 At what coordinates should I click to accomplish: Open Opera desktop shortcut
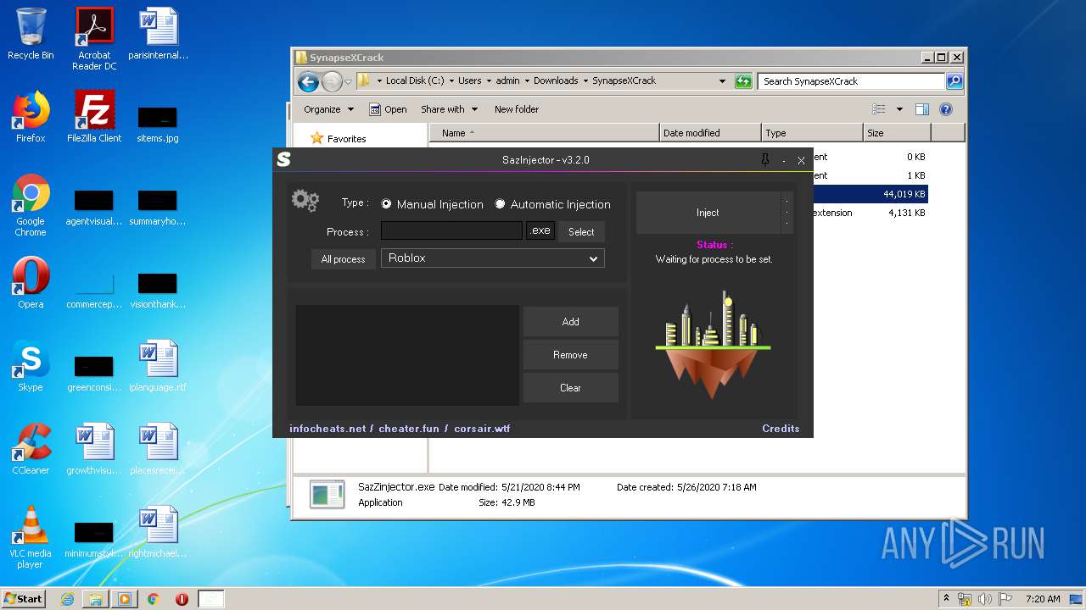pyautogui.click(x=31, y=283)
